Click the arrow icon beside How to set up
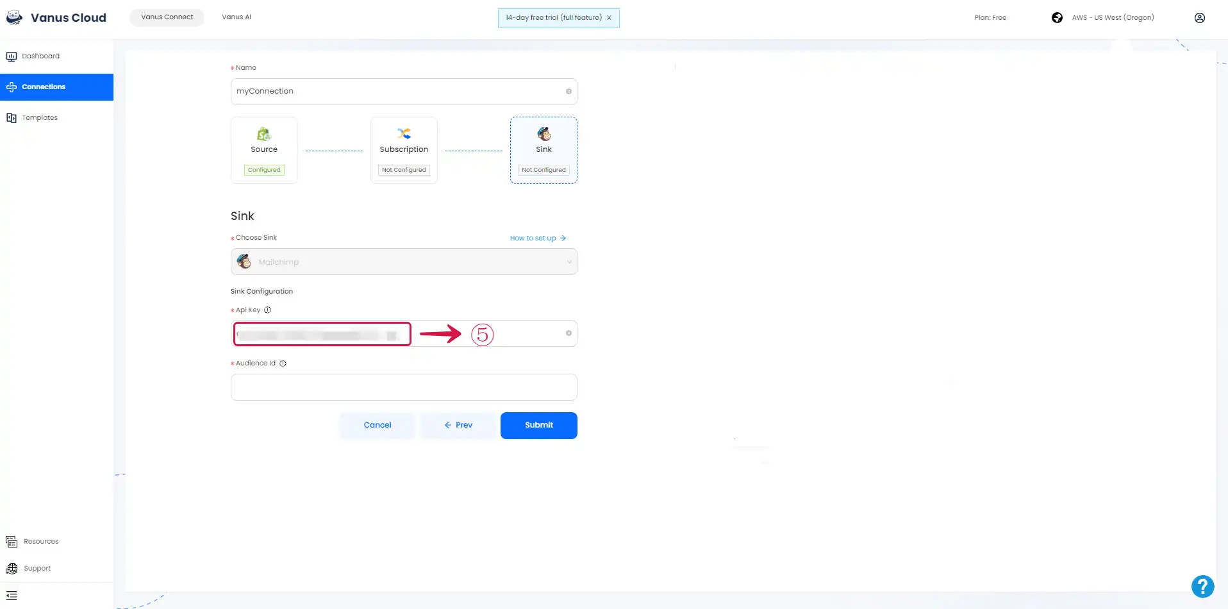This screenshot has width=1228, height=609. (x=563, y=238)
